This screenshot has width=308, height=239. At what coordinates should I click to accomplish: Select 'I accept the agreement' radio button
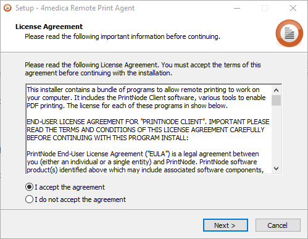click(x=29, y=187)
